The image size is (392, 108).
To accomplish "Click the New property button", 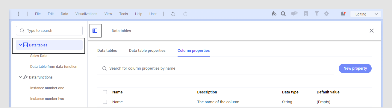I will click(355, 68).
